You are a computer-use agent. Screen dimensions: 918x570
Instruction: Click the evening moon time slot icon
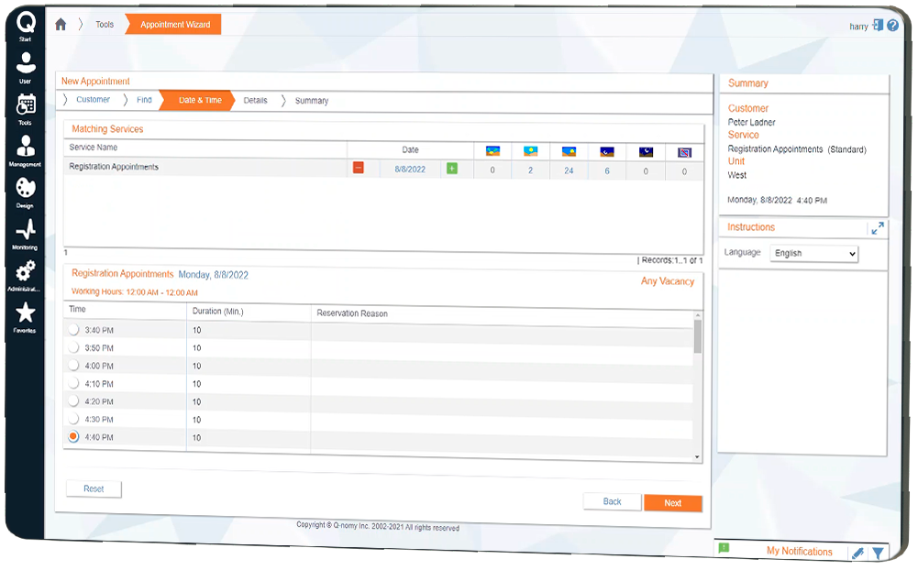[607, 152]
